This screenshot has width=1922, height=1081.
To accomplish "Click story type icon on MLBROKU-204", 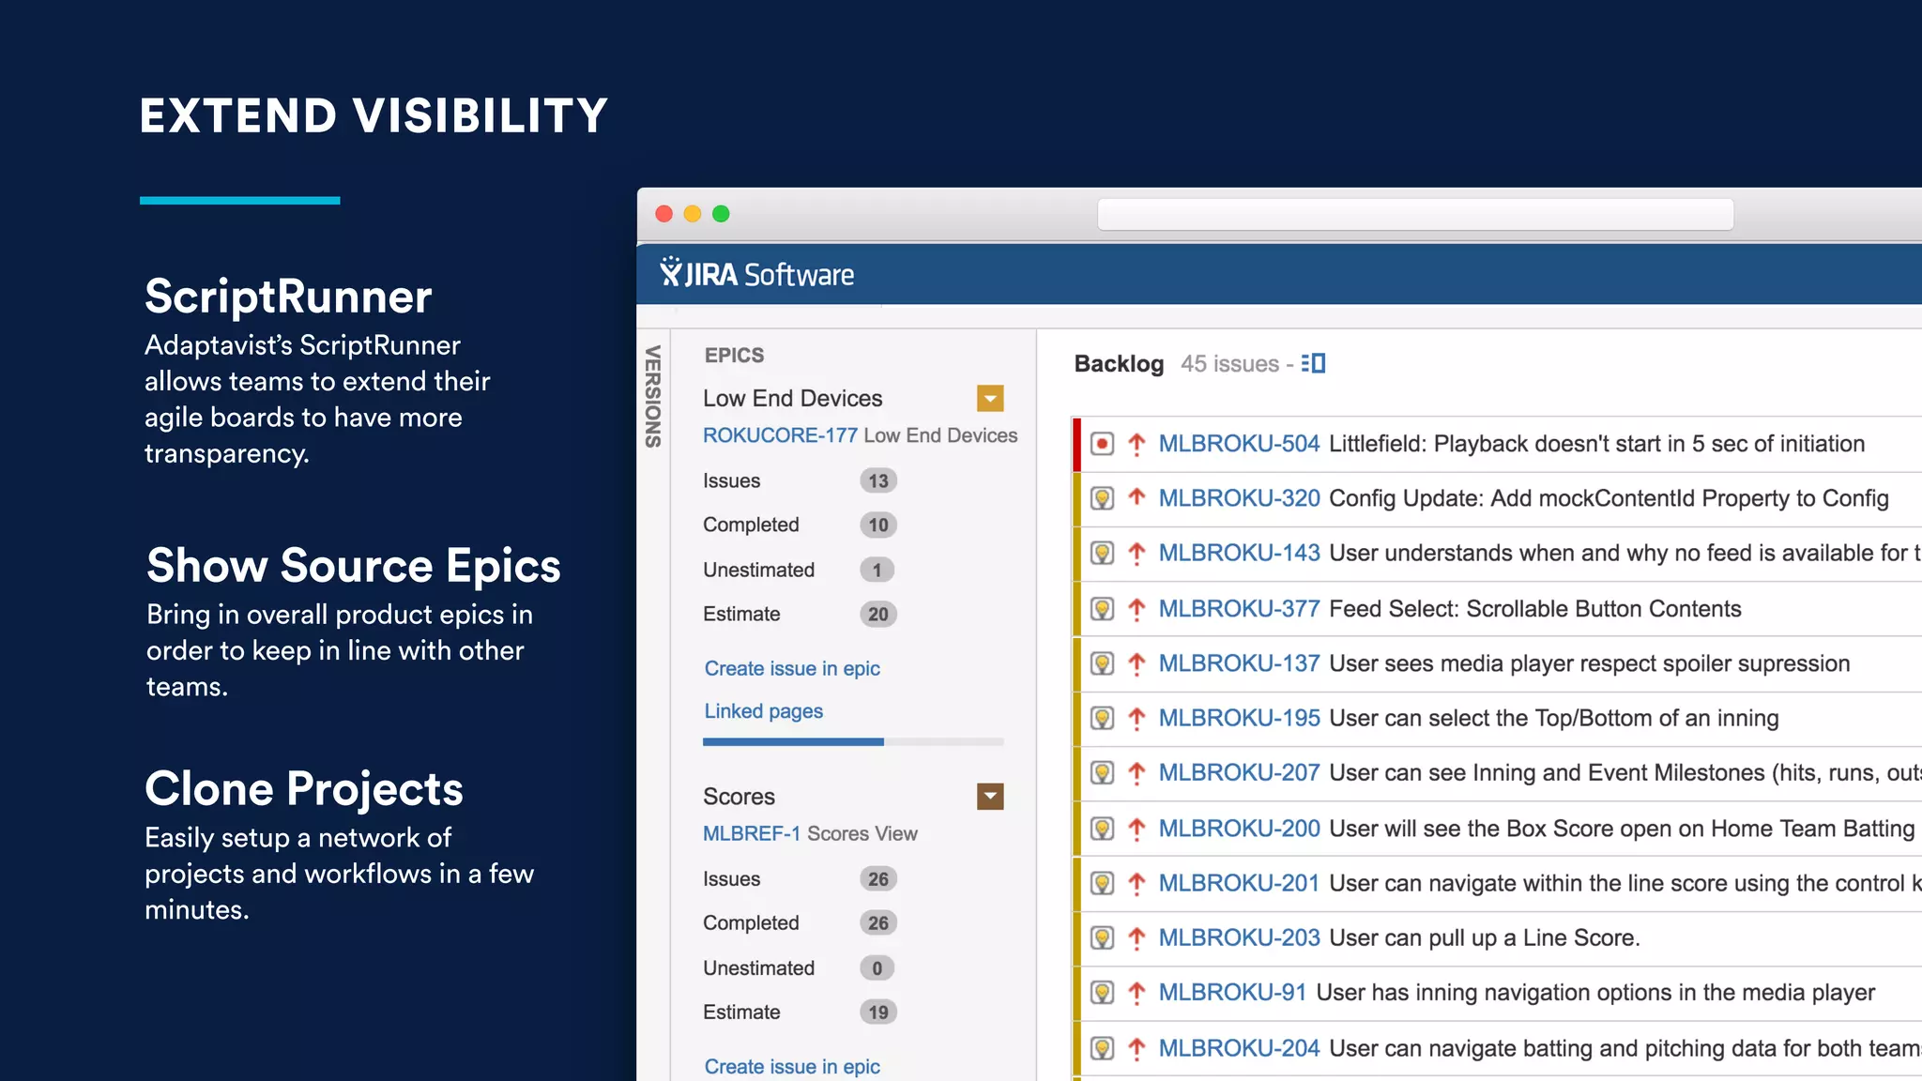I will (1103, 1048).
